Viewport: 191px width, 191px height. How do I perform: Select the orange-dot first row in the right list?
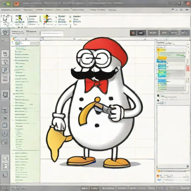coord(170,50)
